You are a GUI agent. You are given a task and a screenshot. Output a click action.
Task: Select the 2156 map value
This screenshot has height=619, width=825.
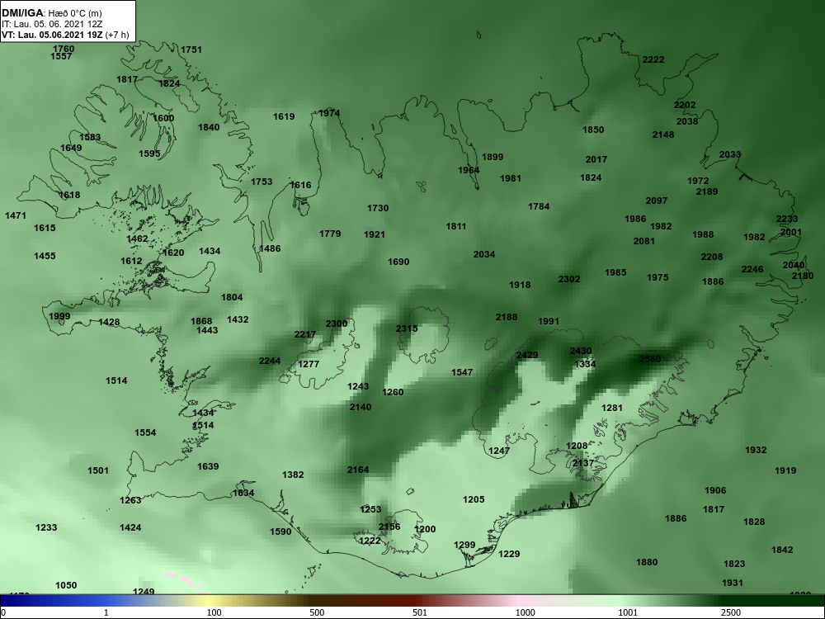(389, 527)
